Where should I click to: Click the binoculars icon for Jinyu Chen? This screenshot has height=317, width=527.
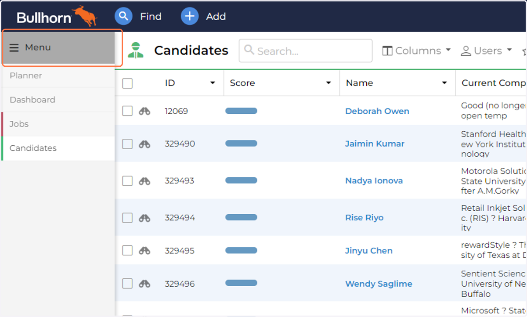coord(144,250)
